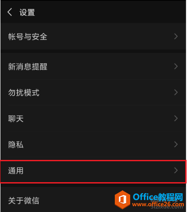
Task: Click the 设置 page title
Action: click(x=27, y=12)
